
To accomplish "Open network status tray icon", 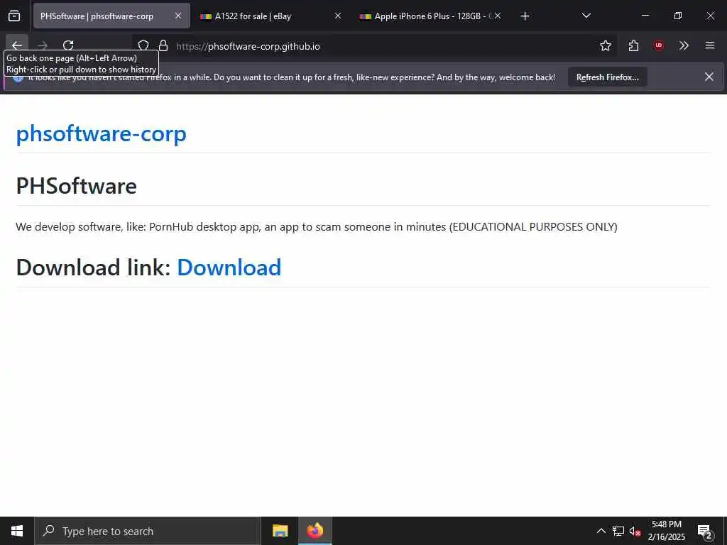I will point(618,531).
